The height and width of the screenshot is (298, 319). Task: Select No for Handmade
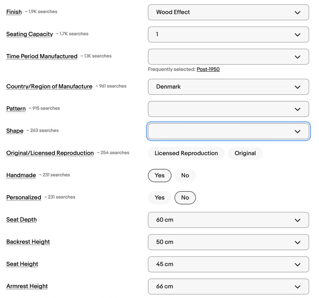click(185, 176)
